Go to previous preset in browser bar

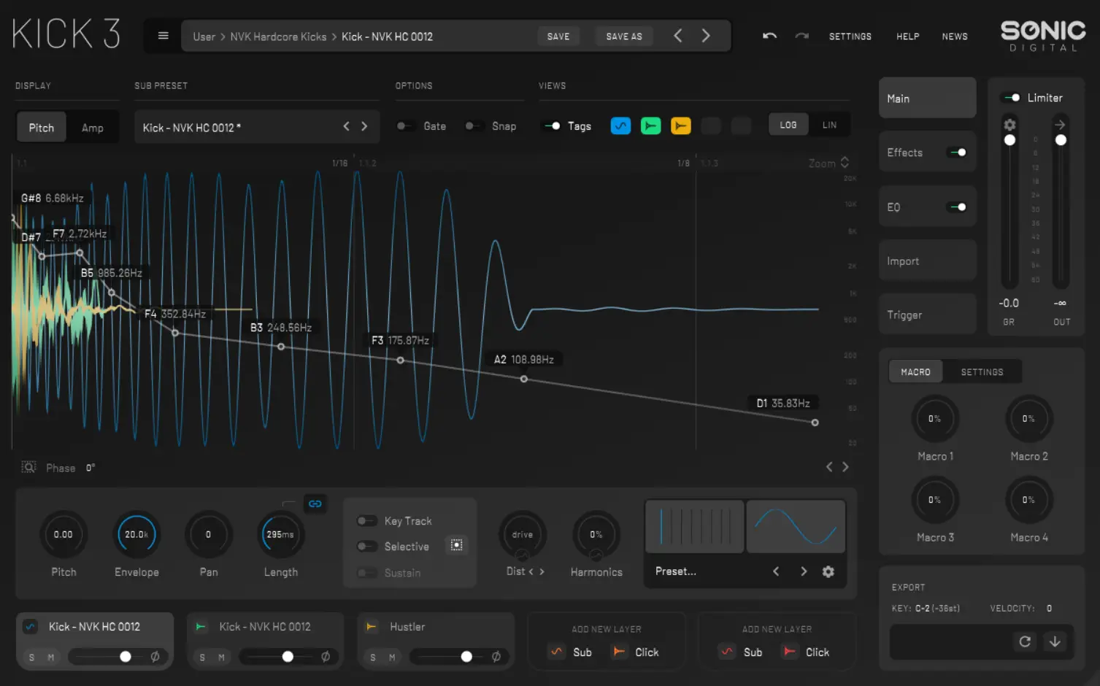(x=678, y=36)
